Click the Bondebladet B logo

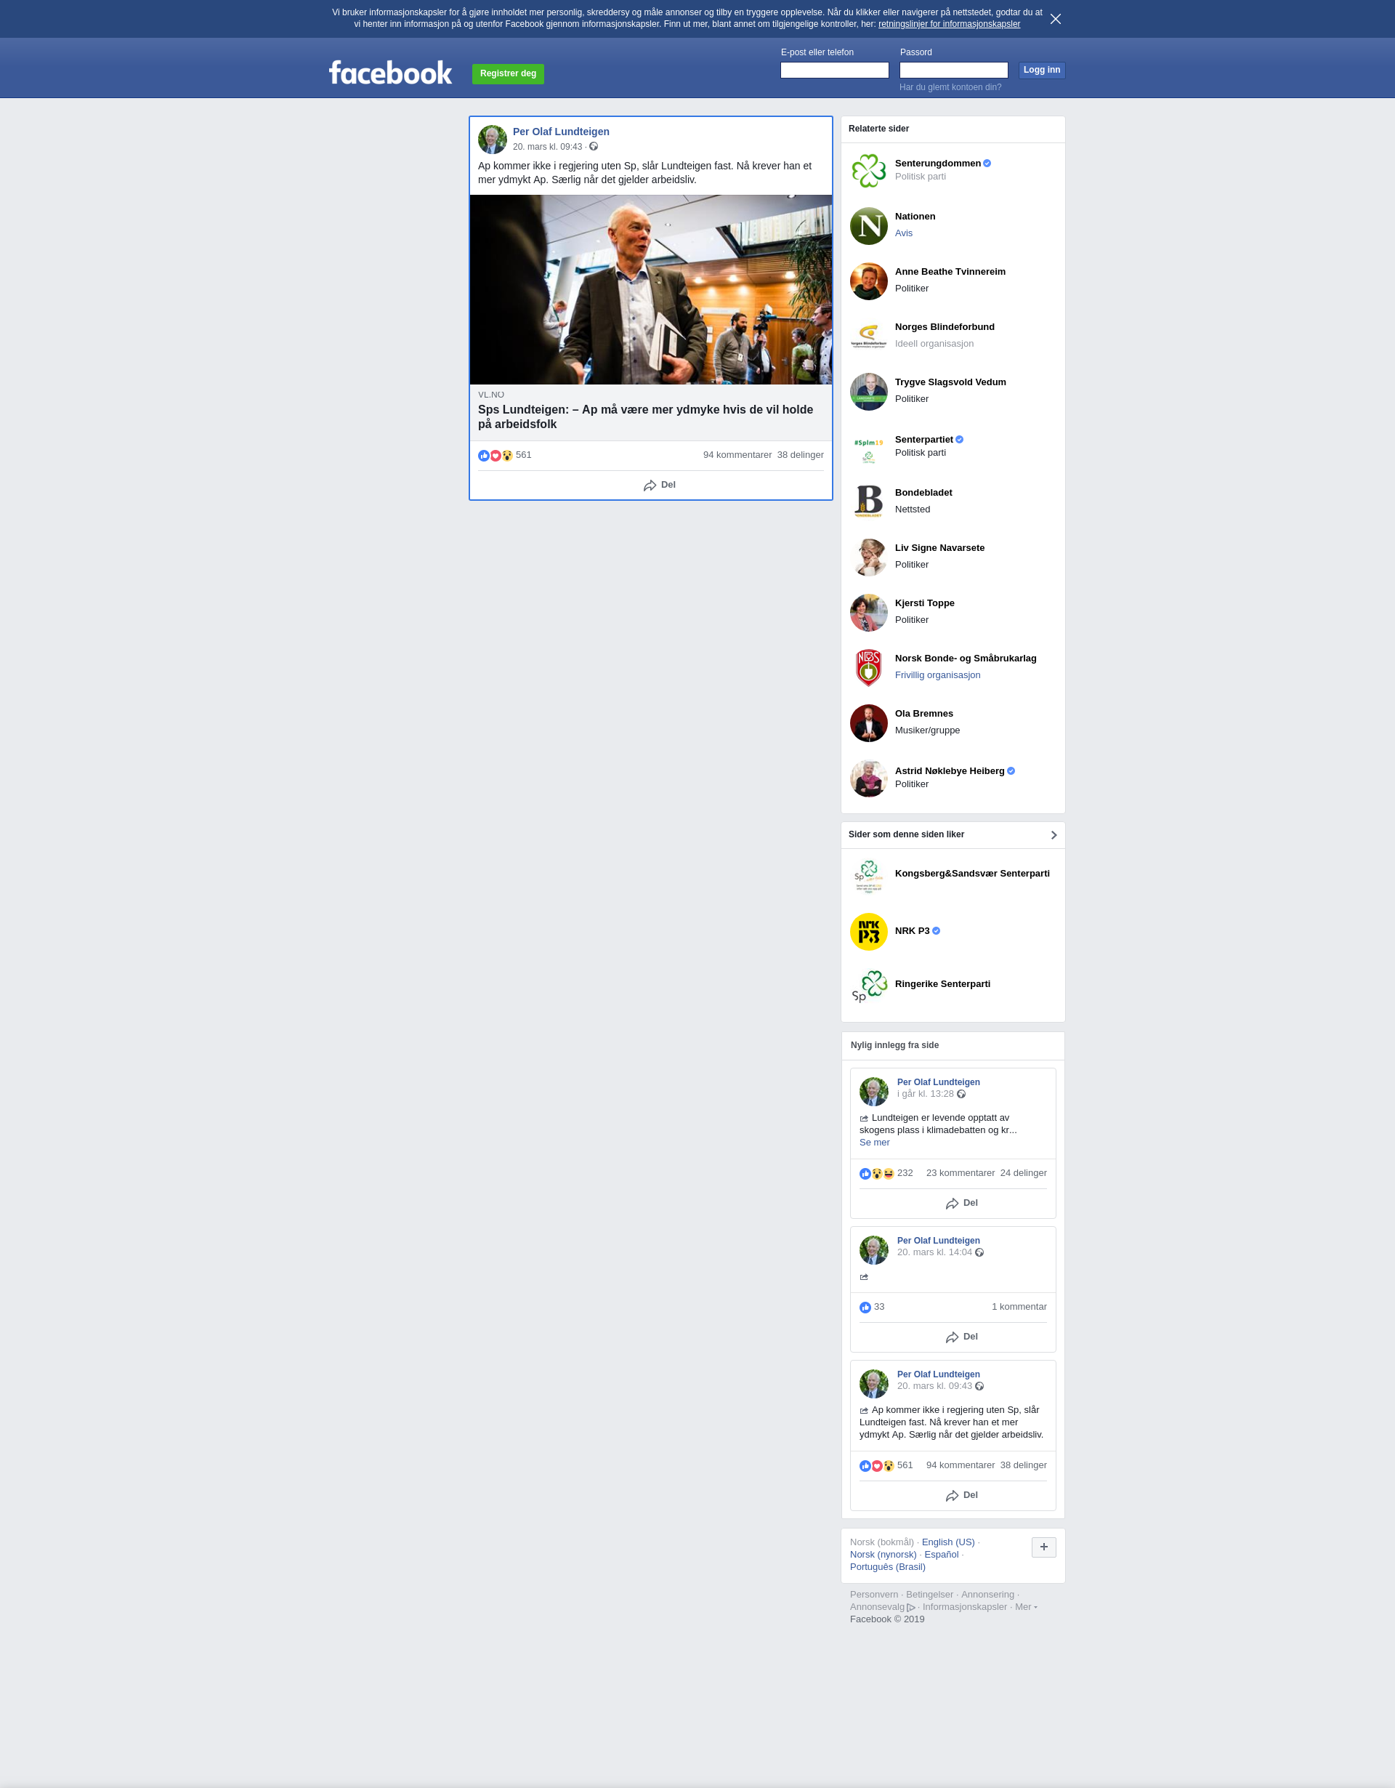pyautogui.click(x=868, y=502)
